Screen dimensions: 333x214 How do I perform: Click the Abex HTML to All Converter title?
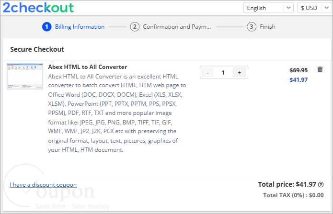88,67
